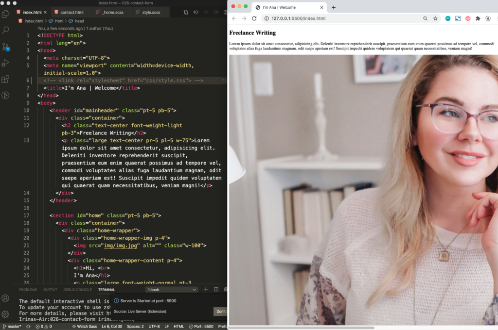Viewport: 498px width, 330px height.
Task: Click the teal 'm' extension icon in Chrome
Action: [x=448, y=18]
